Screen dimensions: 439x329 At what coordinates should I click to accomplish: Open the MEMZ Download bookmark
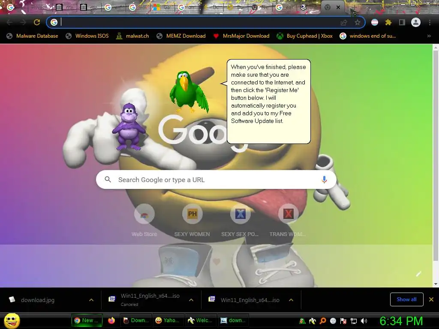coord(181,36)
